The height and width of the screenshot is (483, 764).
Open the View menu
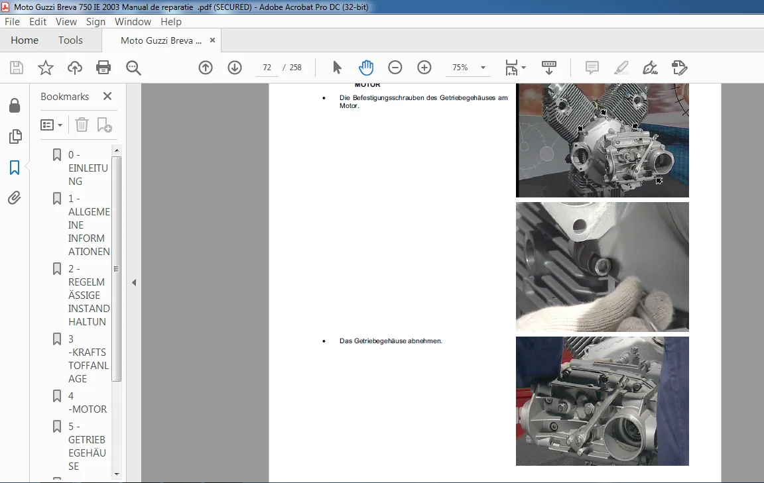(x=66, y=22)
